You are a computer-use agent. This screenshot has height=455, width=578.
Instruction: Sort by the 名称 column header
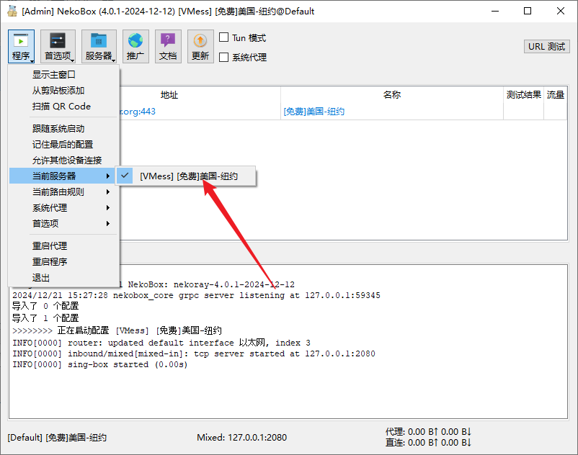392,95
